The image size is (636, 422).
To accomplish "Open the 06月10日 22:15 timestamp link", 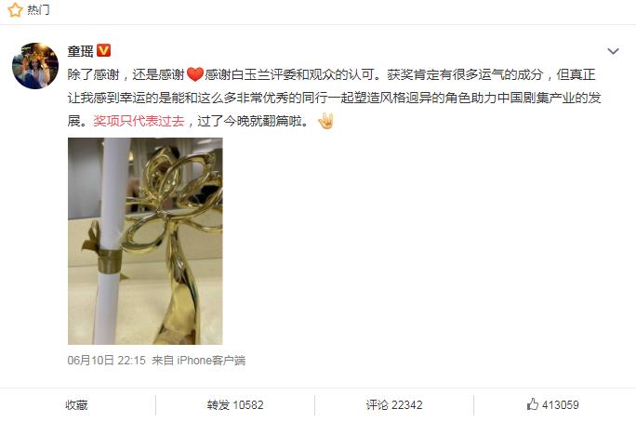I will coord(106,361).
